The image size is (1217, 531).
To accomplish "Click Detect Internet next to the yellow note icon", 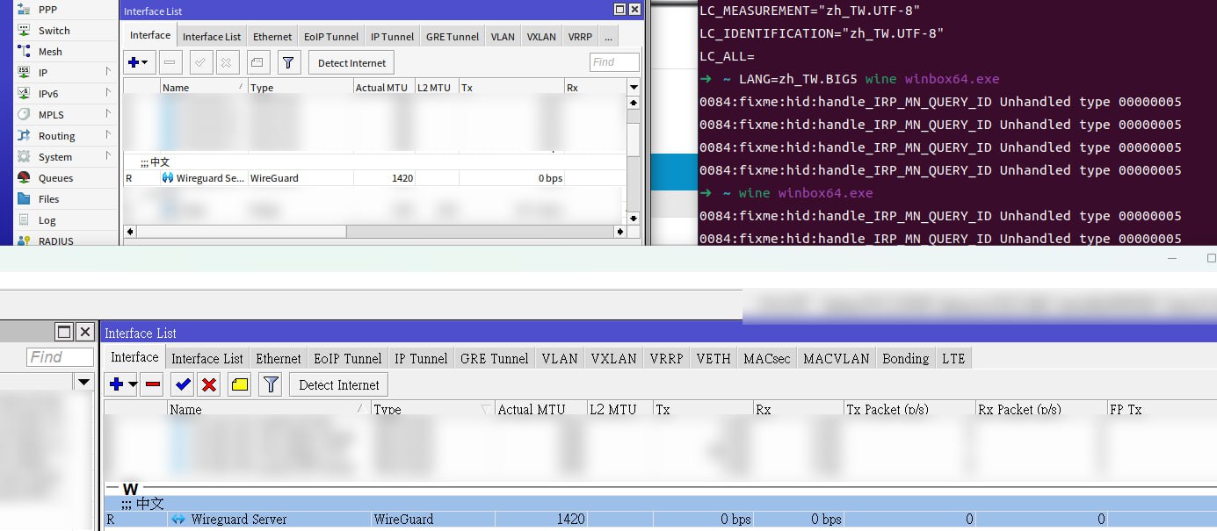I will coord(338,384).
